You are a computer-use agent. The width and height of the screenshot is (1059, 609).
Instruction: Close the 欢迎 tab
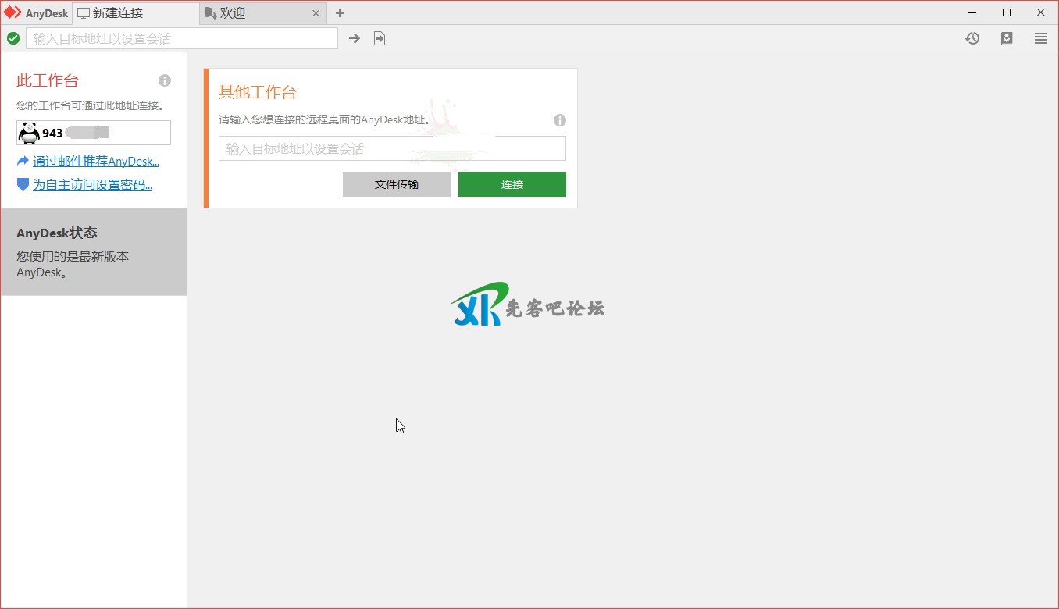click(316, 12)
